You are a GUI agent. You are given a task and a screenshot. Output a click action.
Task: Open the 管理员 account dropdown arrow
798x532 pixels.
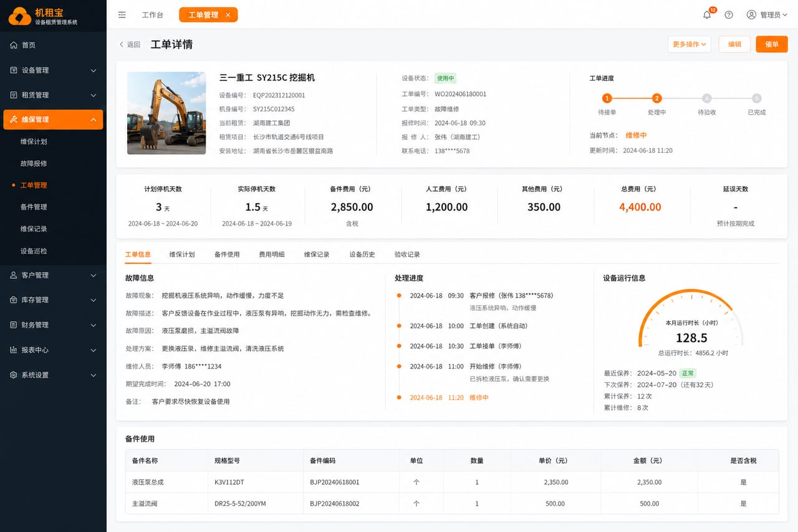click(x=784, y=15)
